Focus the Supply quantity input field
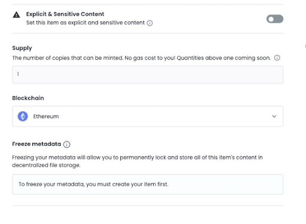 tap(148, 75)
